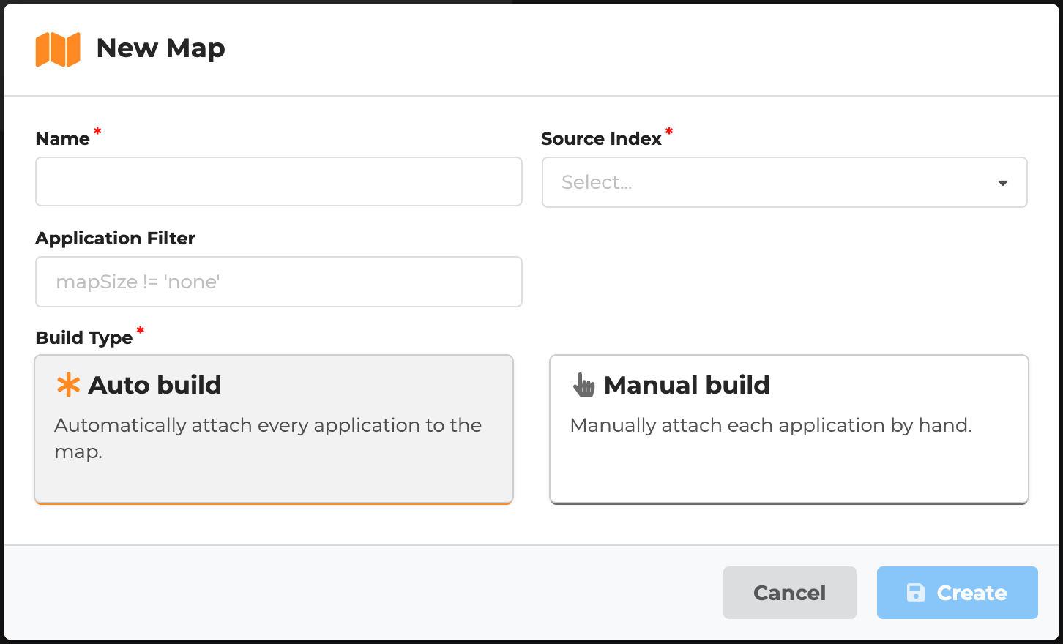Click into the Application Filter input

coord(278,282)
